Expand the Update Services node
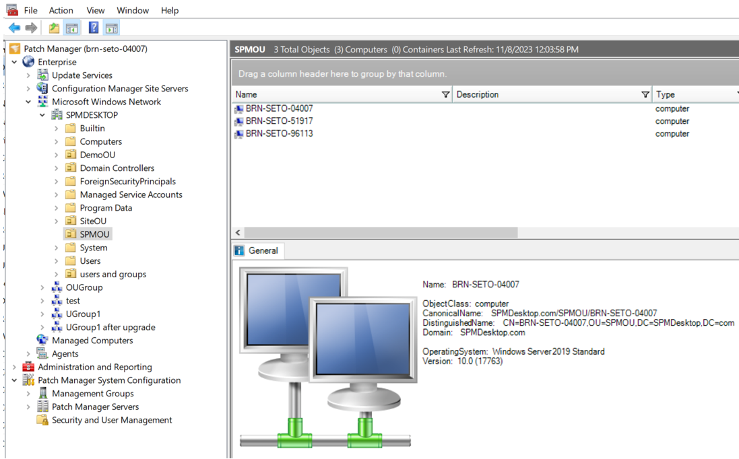 point(28,75)
